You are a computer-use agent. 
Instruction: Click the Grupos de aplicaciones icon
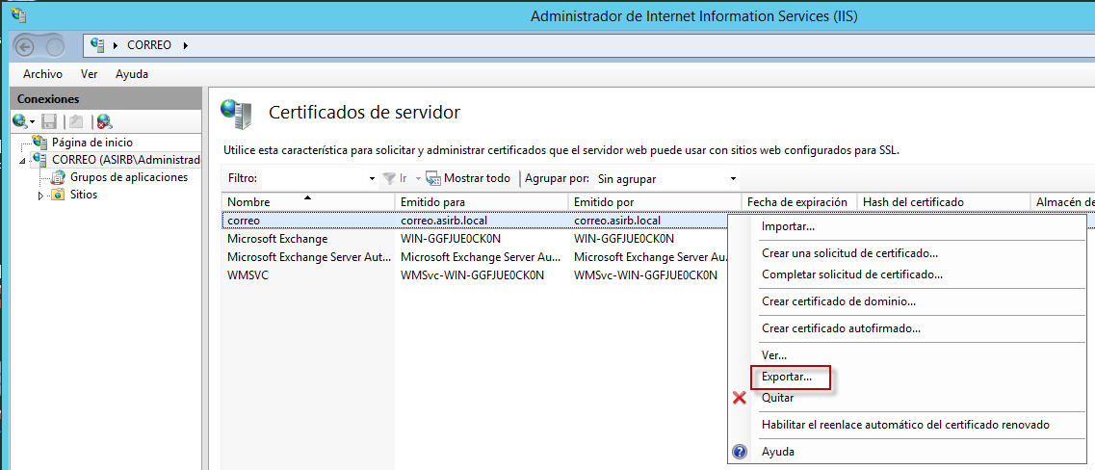click(59, 177)
